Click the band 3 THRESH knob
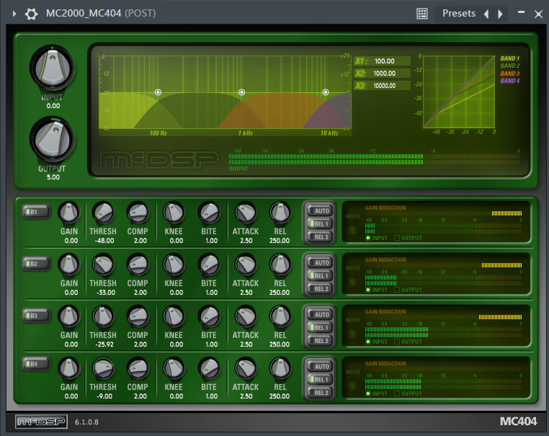This screenshot has height=436, width=549. point(103,316)
